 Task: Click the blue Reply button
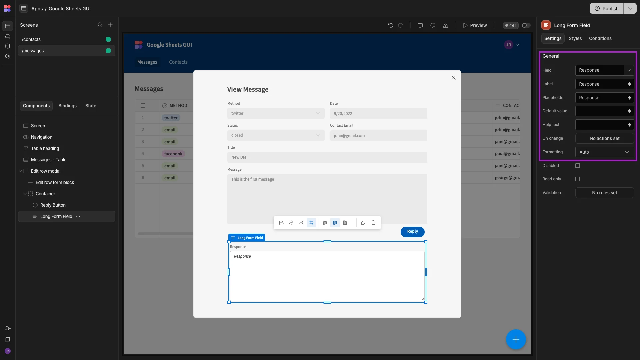coord(412,232)
